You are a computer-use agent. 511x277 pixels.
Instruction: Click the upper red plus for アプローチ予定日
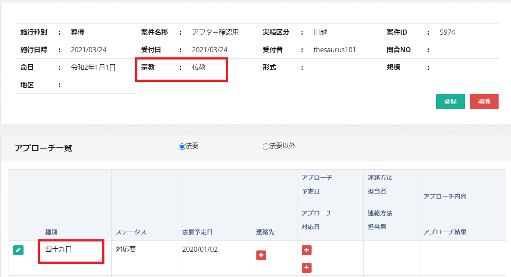click(306, 250)
